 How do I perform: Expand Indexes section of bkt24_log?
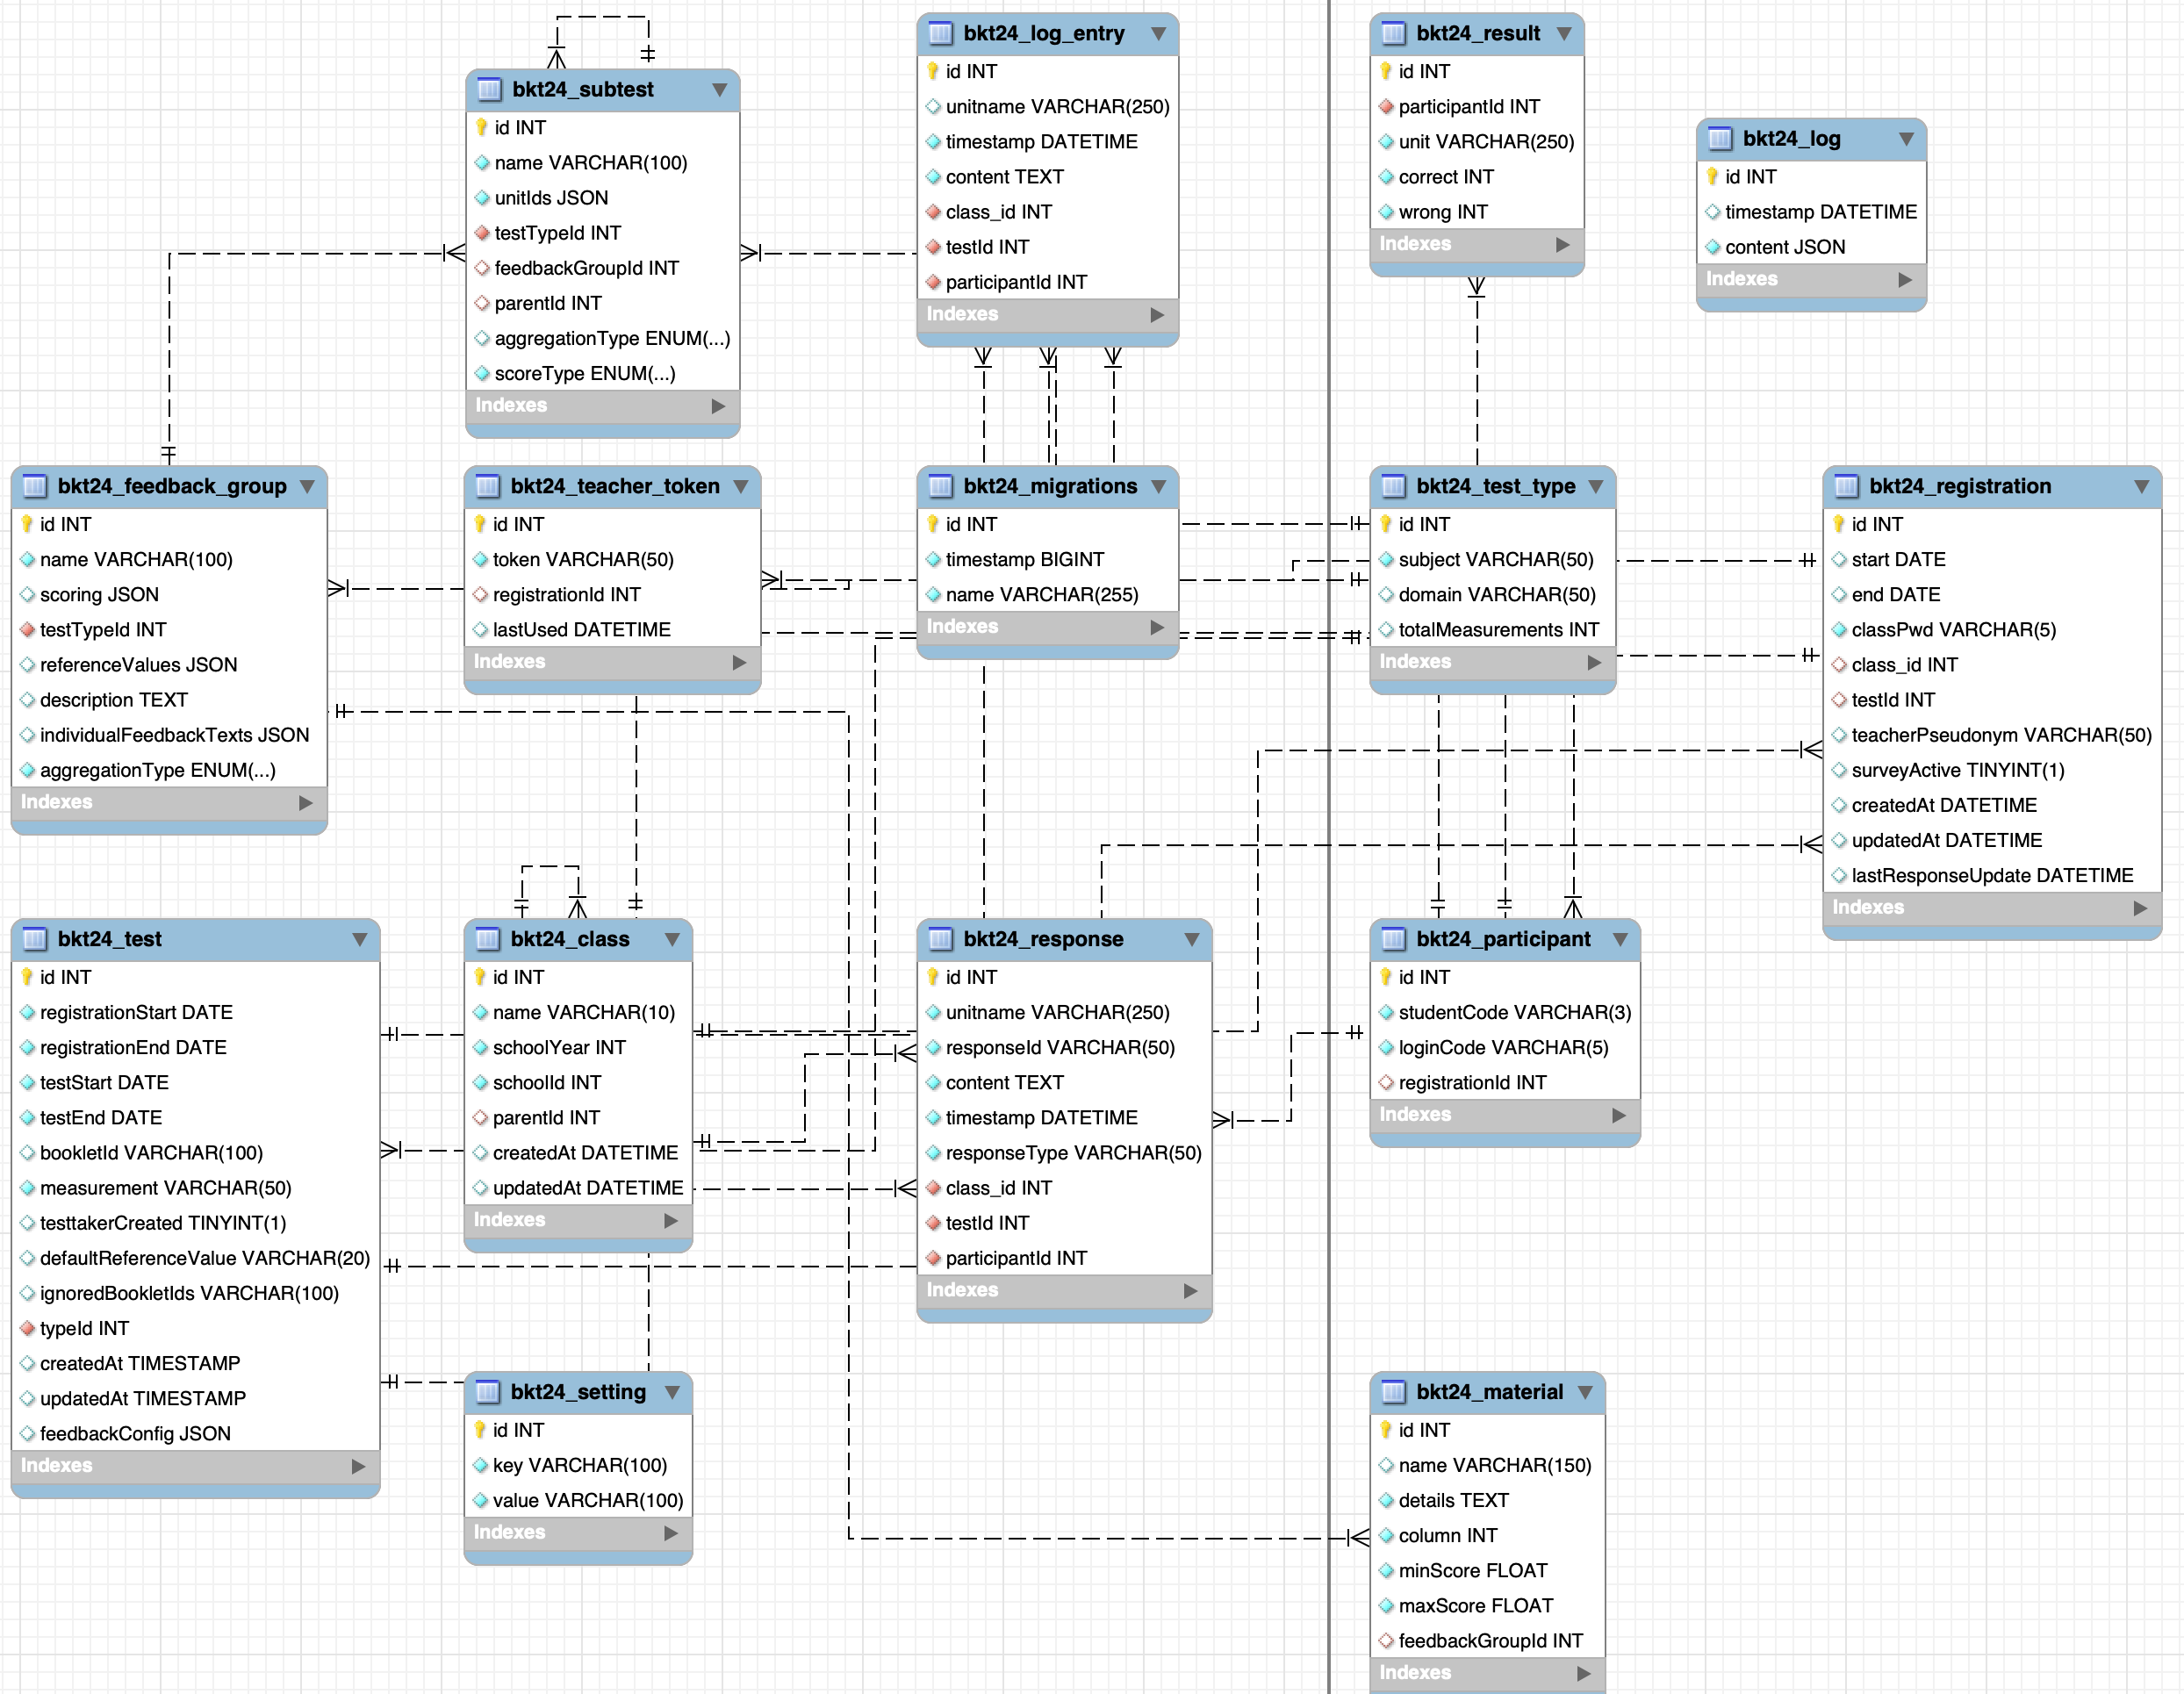tap(1905, 280)
